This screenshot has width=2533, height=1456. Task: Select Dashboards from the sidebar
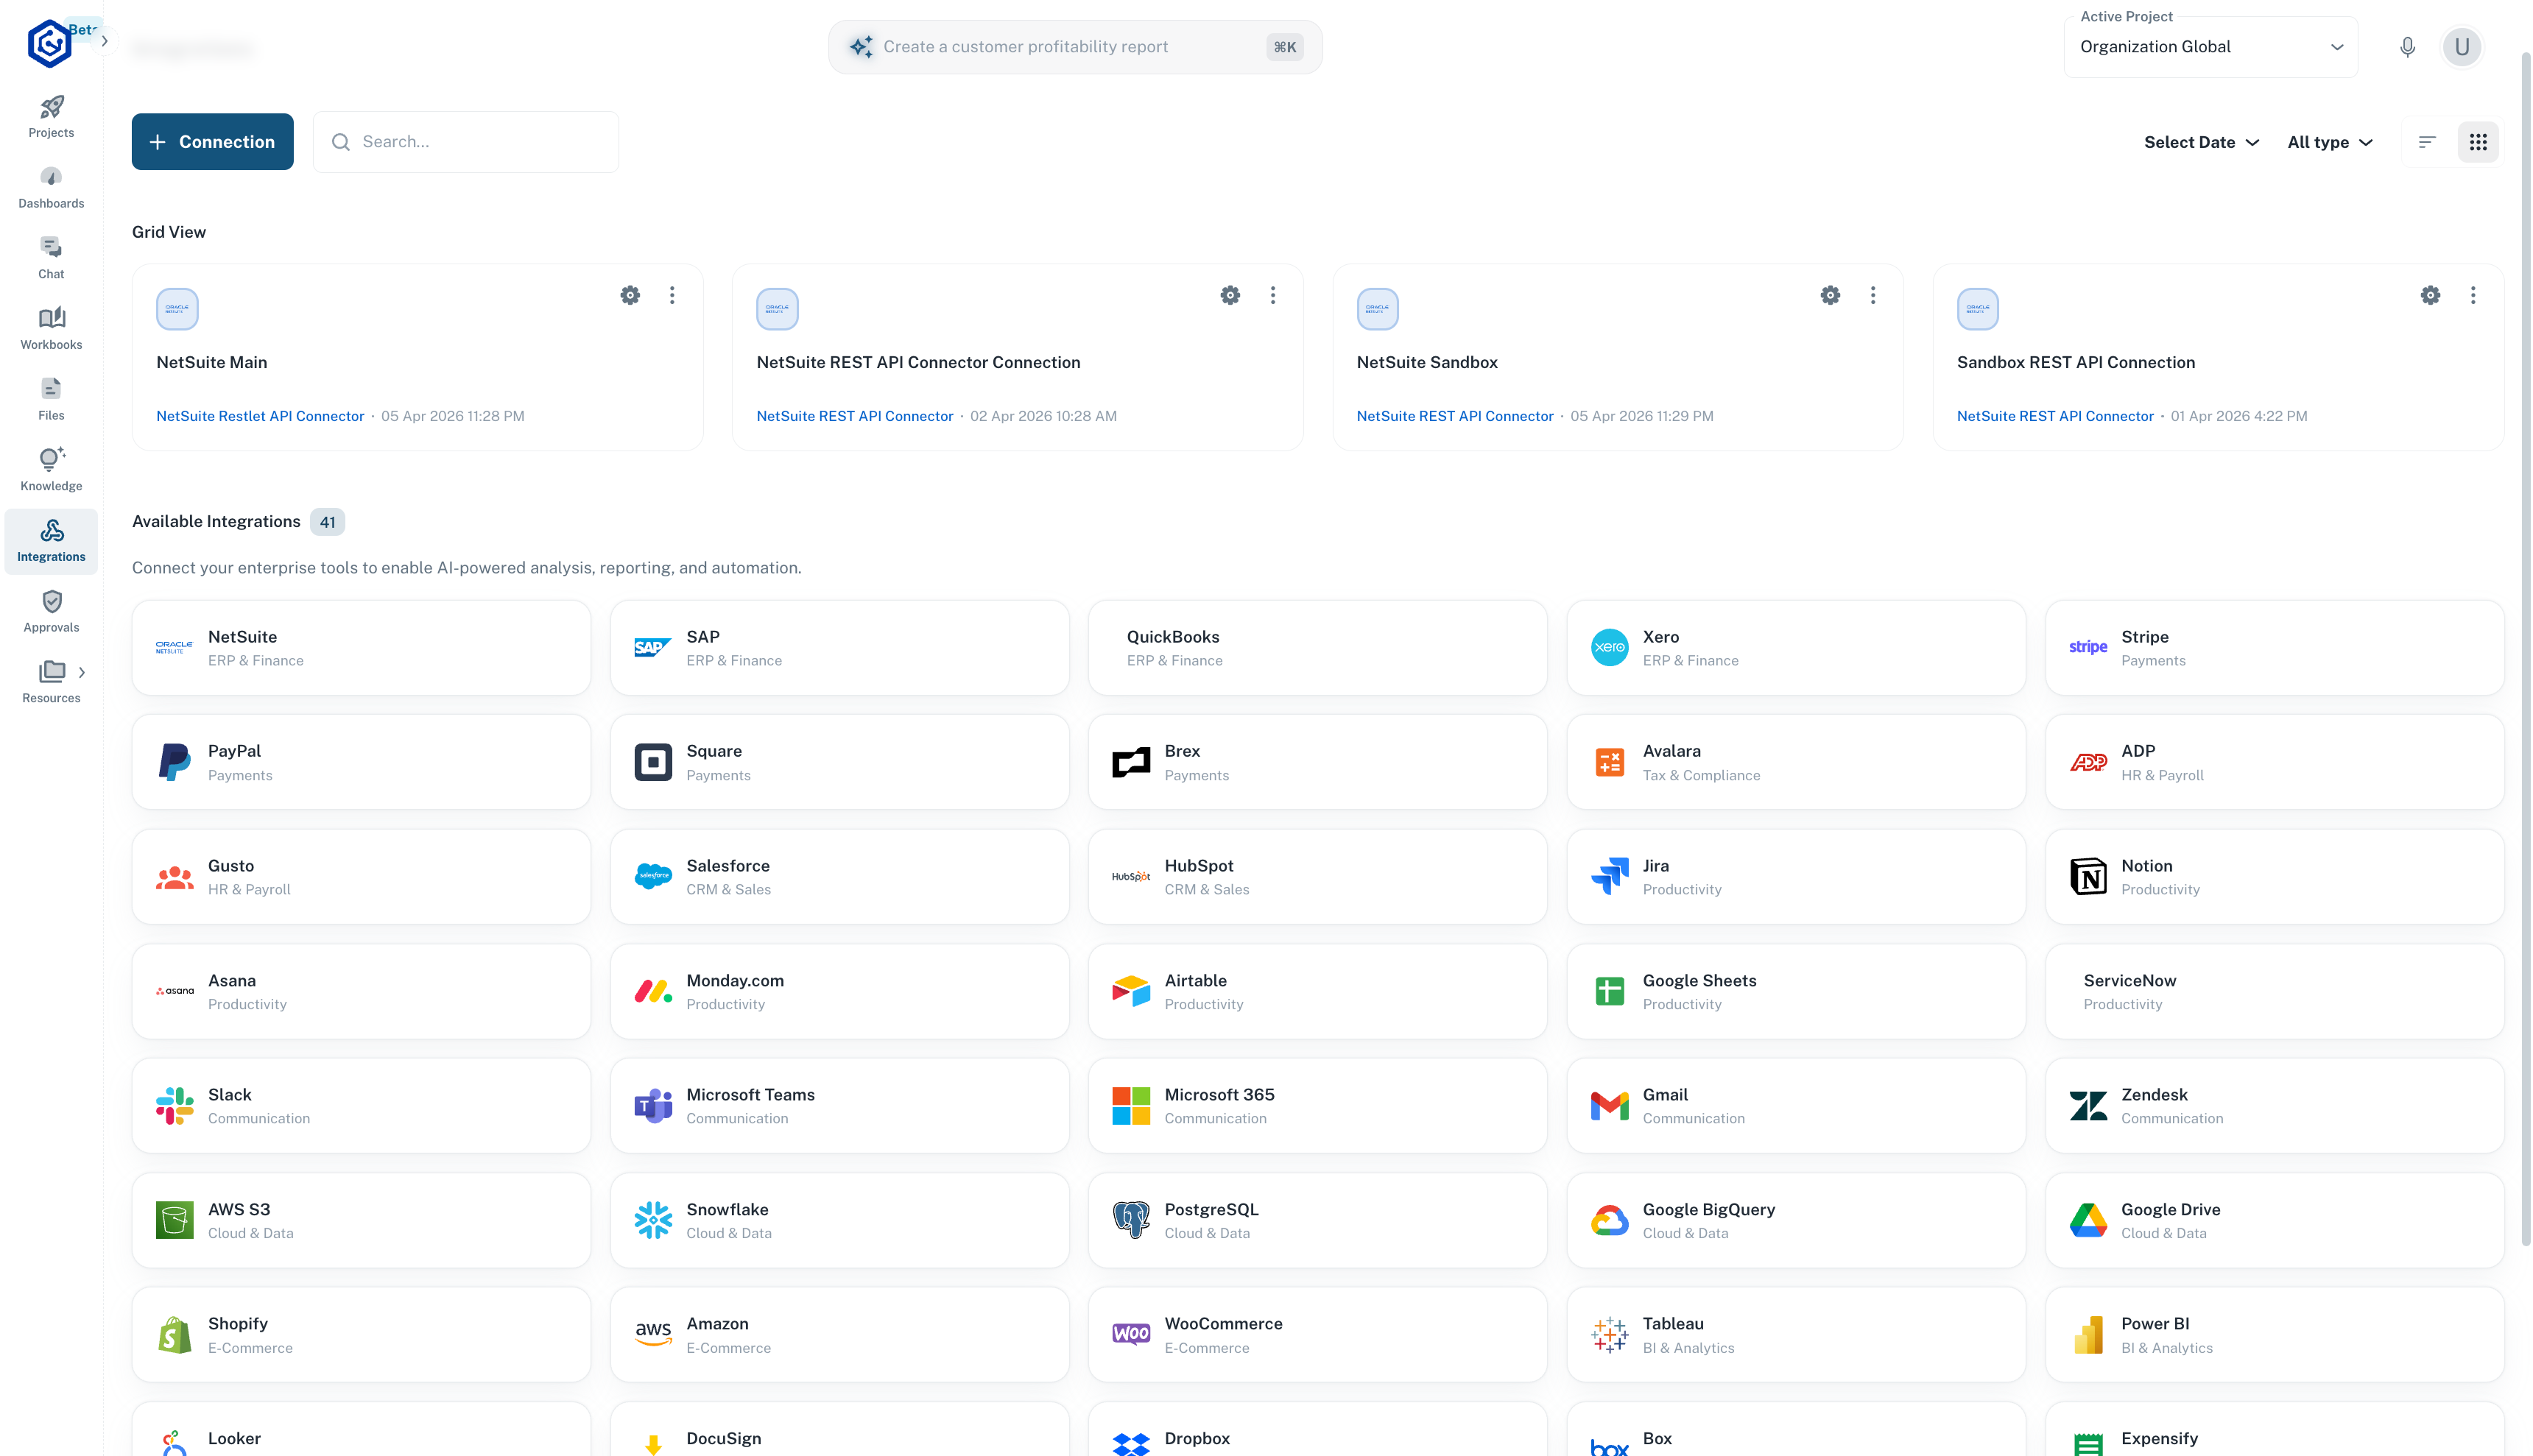(50, 187)
